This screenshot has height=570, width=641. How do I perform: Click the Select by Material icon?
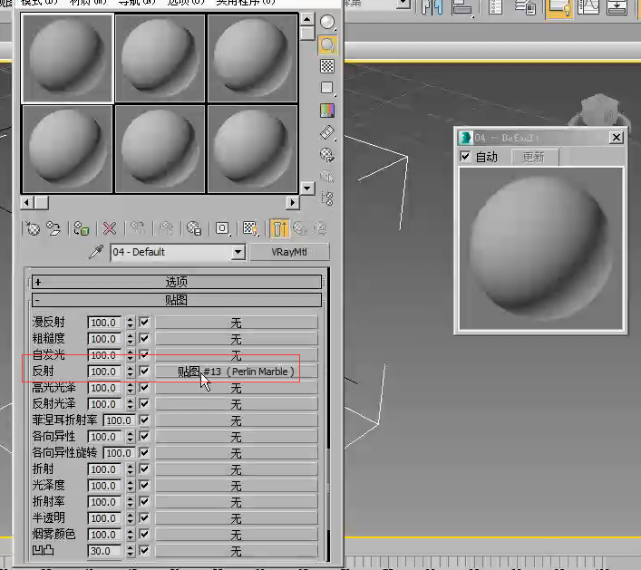pyautogui.click(x=327, y=177)
